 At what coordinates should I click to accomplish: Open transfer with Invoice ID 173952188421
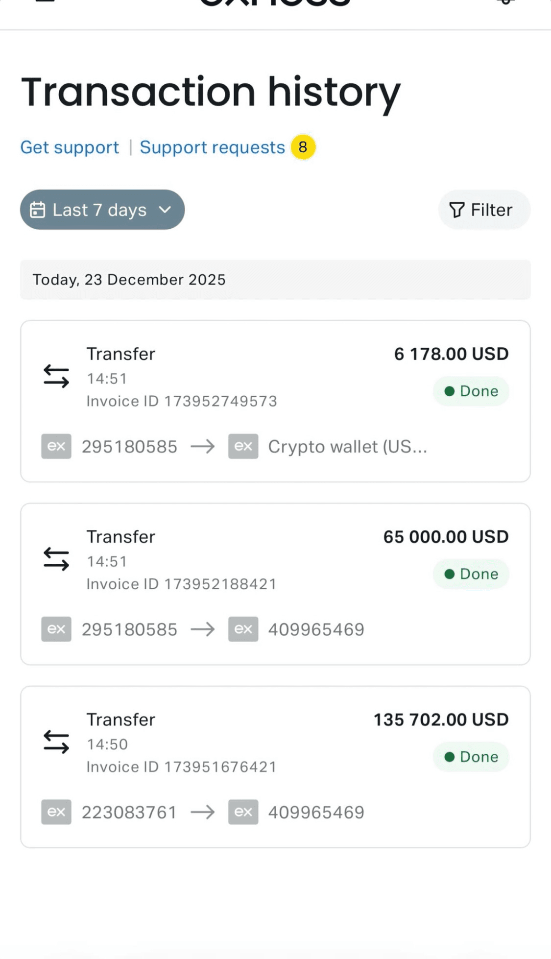181,584
